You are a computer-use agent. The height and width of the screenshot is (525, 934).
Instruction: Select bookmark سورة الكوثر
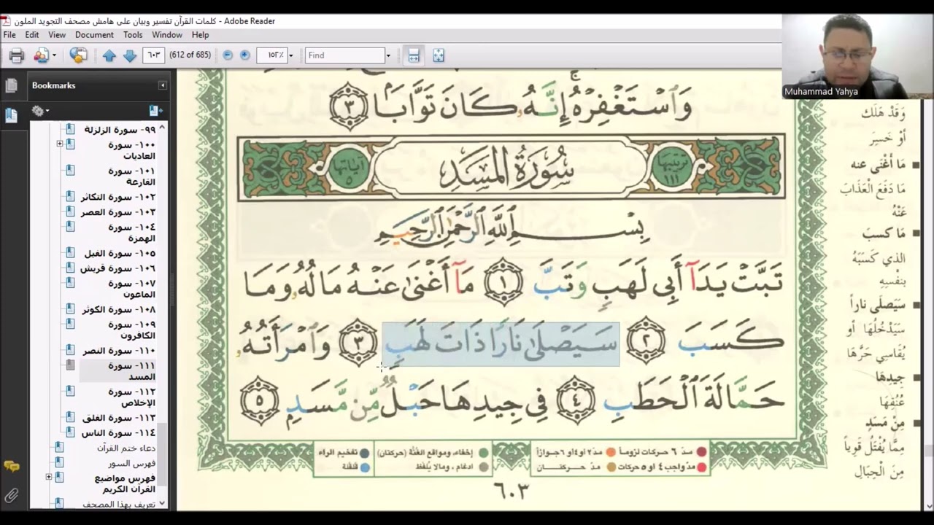point(119,310)
